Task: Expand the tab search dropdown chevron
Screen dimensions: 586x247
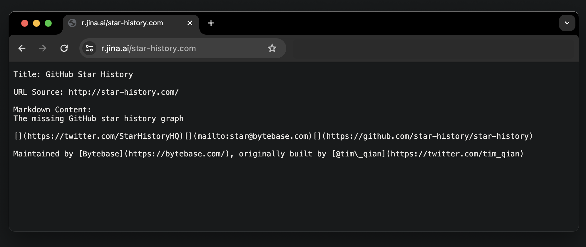Action: click(x=567, y=23)
